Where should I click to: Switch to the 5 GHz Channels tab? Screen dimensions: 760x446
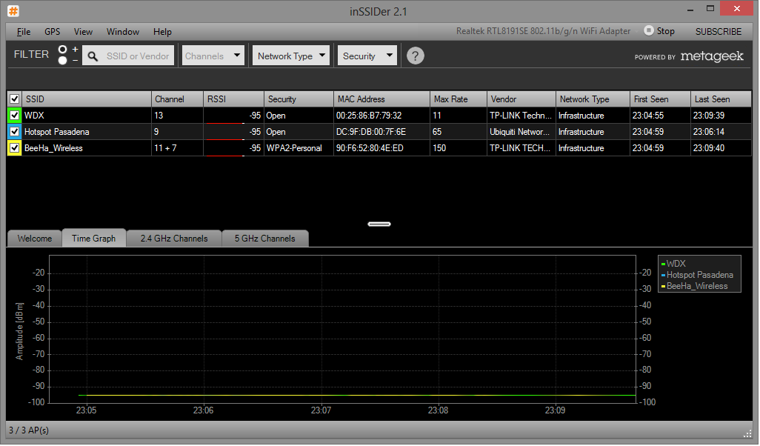point(264,239)
